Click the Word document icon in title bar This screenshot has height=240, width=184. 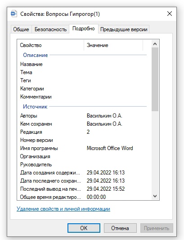13,14
